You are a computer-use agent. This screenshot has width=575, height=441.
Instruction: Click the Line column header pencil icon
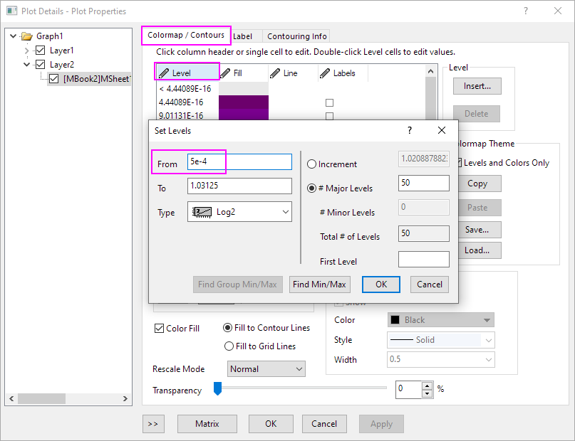(x=275, y=73)
